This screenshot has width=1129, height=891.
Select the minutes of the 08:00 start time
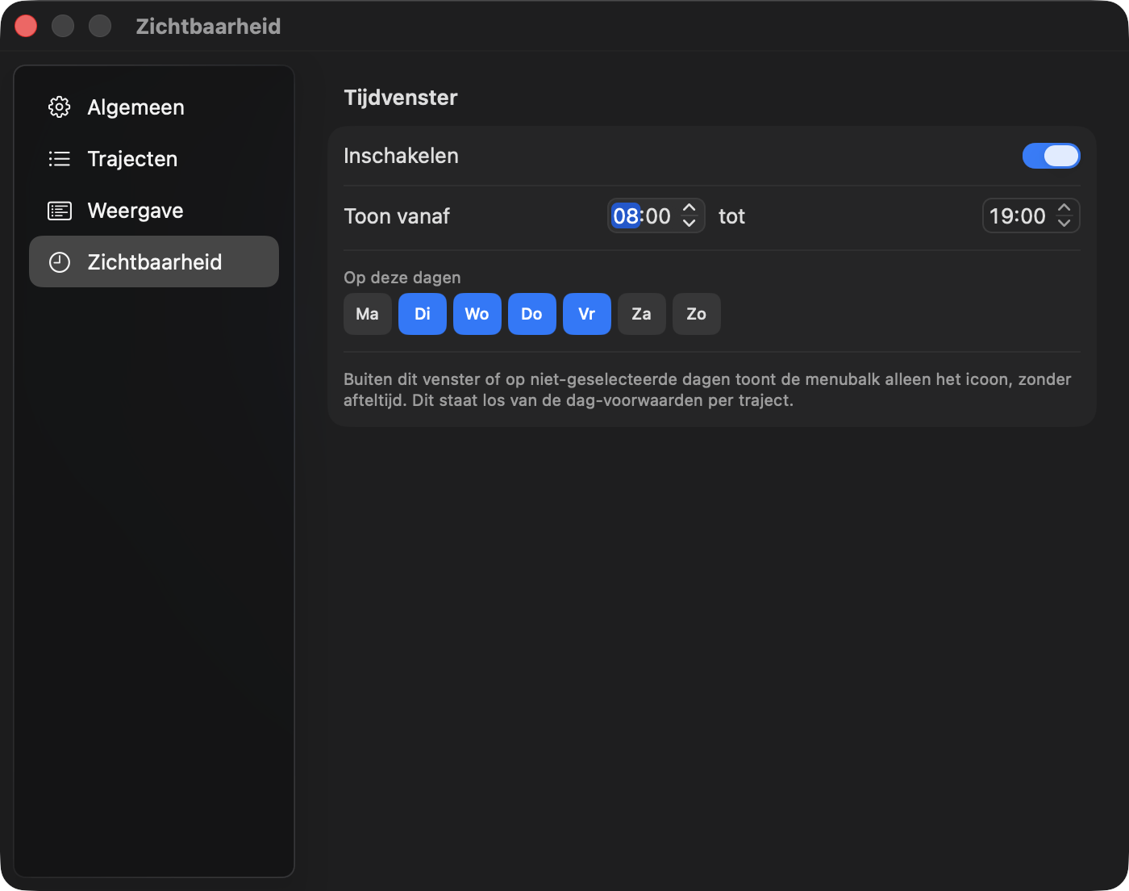tap(658, 216)
